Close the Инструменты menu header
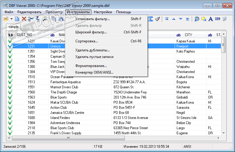The image size is (235, 152). pyautogui.click(x=78, y=12)
